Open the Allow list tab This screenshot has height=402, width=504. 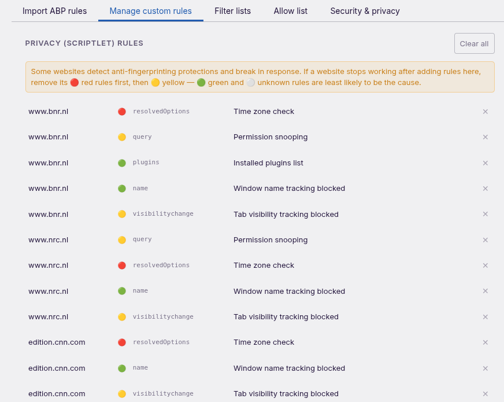click(291, 11)
